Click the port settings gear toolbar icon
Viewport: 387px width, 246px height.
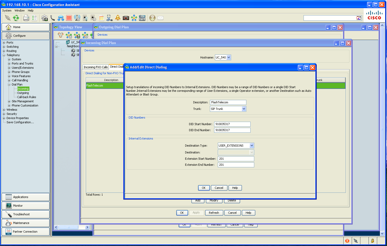93,18
